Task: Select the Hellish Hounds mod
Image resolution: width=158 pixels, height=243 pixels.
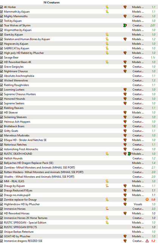Action: tap(13, 158)
